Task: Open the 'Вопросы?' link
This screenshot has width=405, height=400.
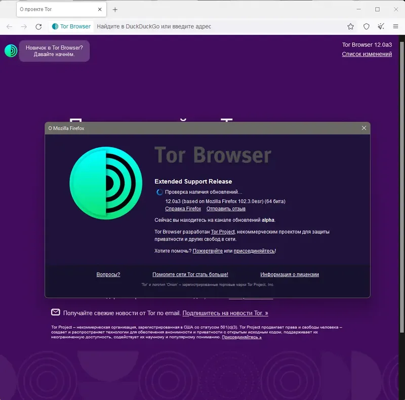Action: 108,274
